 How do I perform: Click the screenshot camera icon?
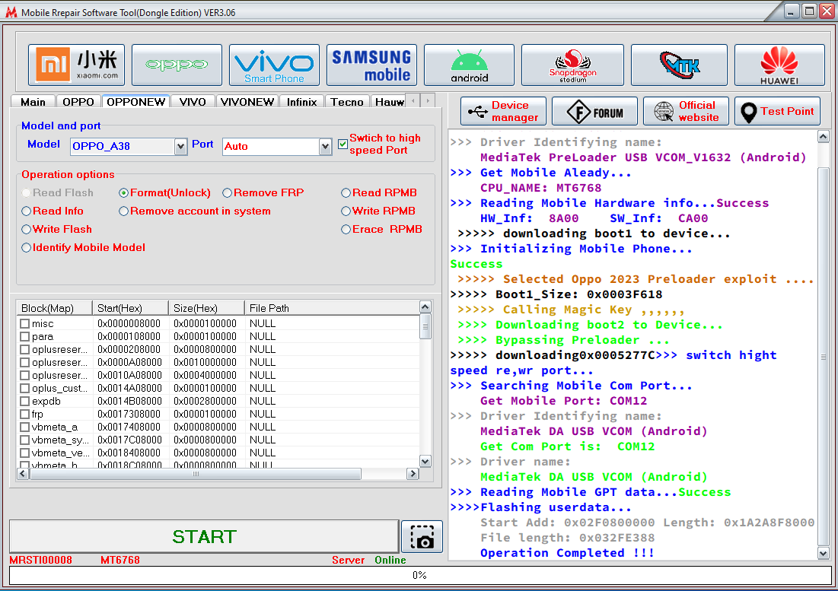[422, 536]
